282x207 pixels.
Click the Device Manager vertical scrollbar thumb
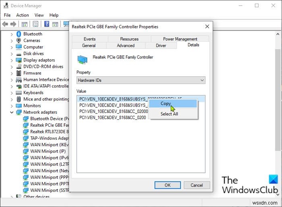click(x=278, y=100)
